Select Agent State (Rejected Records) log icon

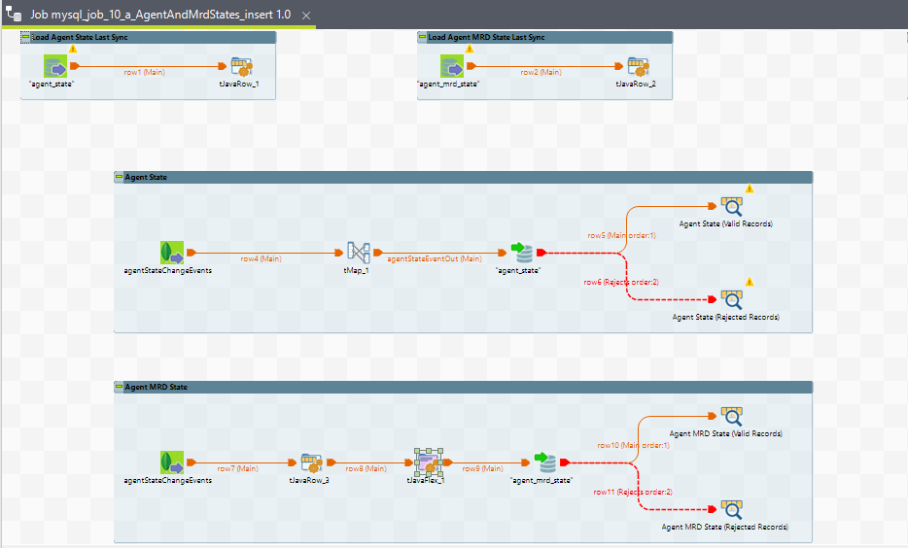[x=731, y=299]
